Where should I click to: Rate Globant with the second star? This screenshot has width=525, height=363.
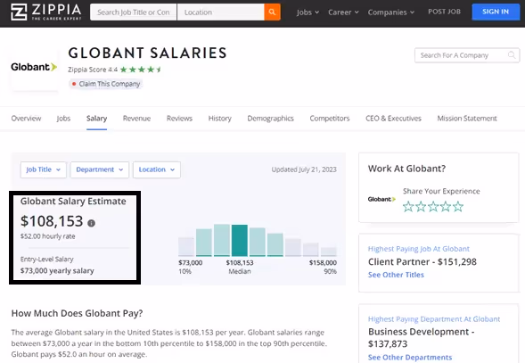(x=421, y=206)
